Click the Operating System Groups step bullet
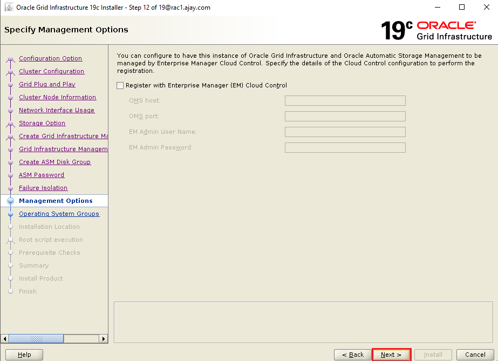The height and width of the screenshot is (361, 498). 10,214
